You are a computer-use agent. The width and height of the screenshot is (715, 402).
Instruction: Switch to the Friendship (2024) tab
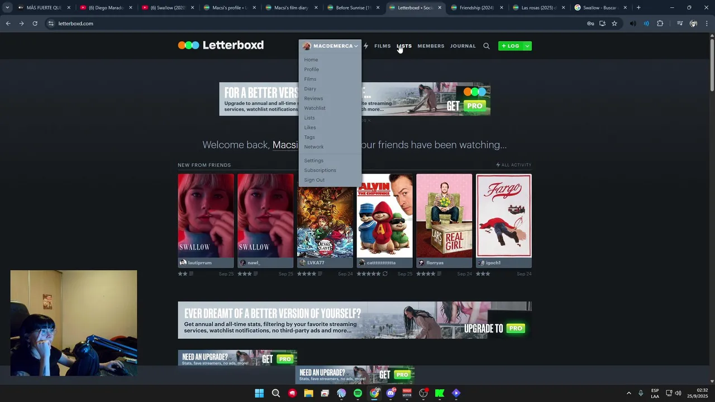tap(476, 8)
